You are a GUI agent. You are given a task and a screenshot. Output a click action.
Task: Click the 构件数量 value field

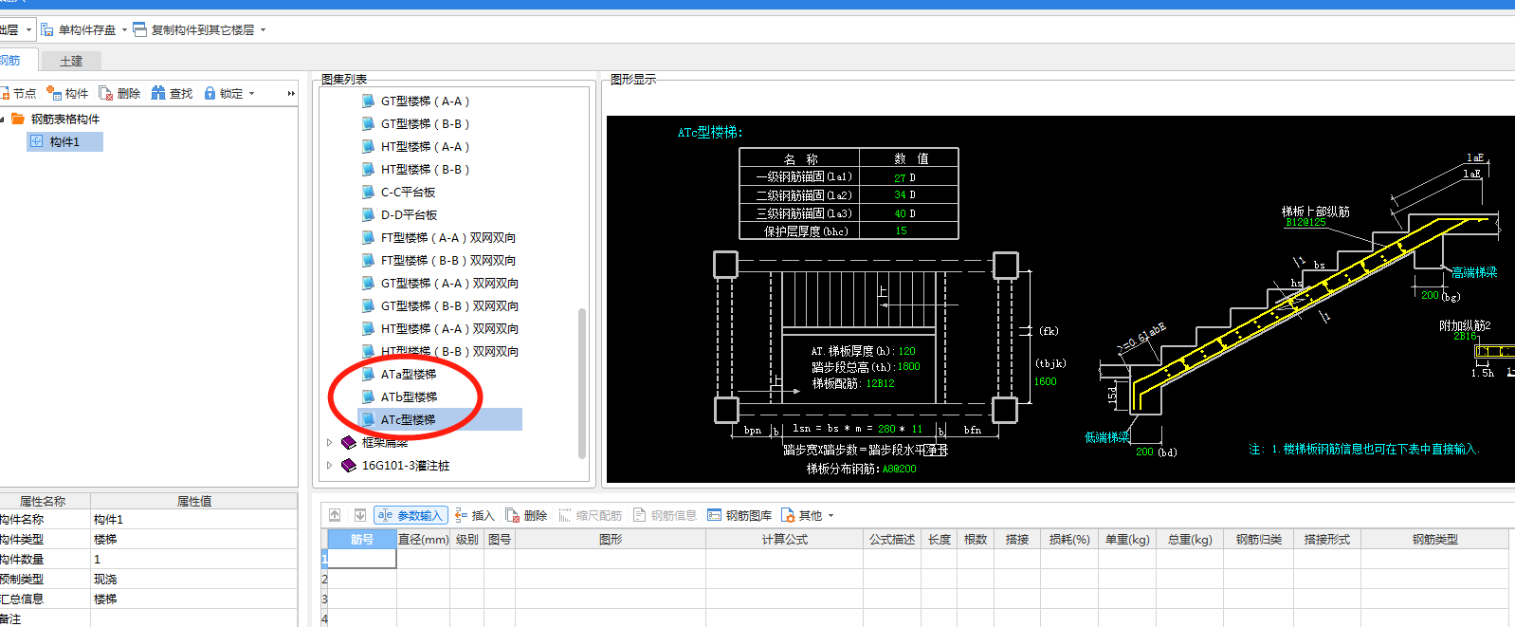tap(193, 560)
